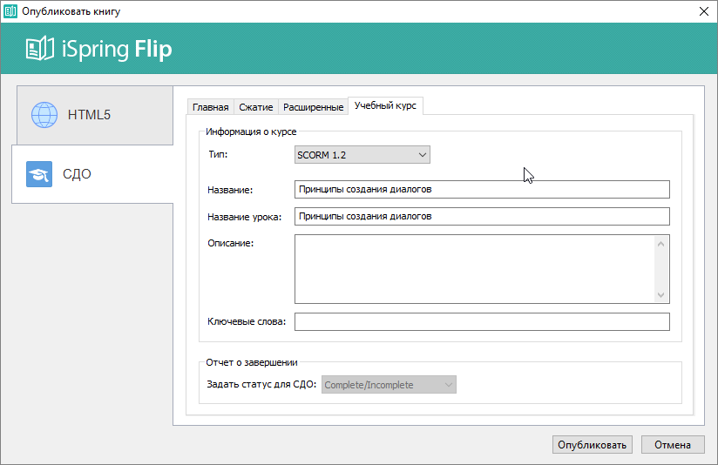Select the Учебный курс tab
Image resolution: width=718 pixels, height=465 pixels.
point(385,105)
